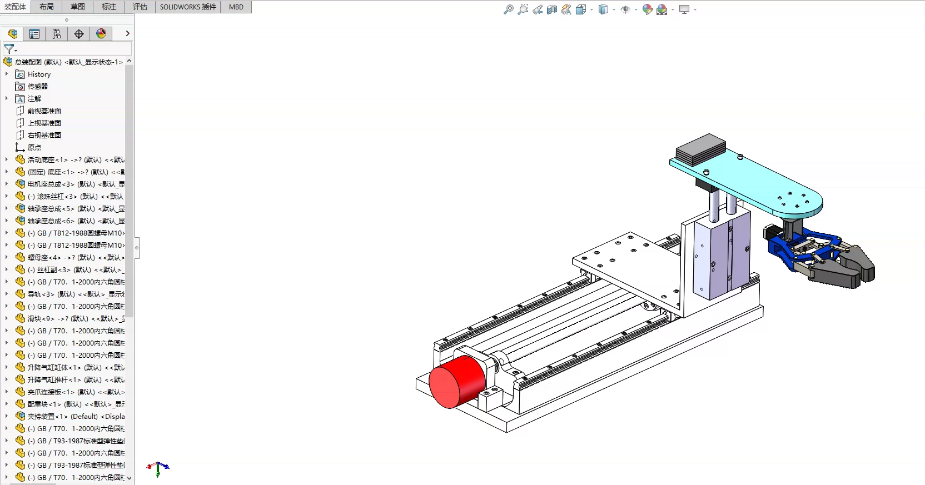Viewport: 925px width, 485px height.
Task: Click the tree filter funnel icon
Action: (9, 49)
